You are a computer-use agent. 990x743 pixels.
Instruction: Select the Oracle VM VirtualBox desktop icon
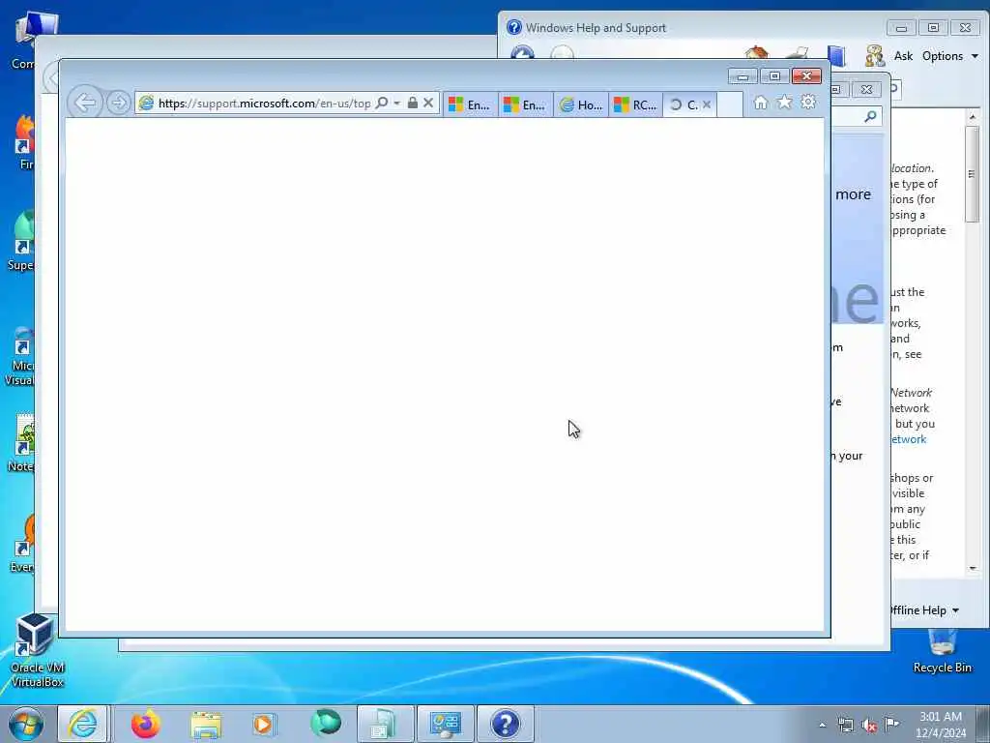[x=38, y=651]
